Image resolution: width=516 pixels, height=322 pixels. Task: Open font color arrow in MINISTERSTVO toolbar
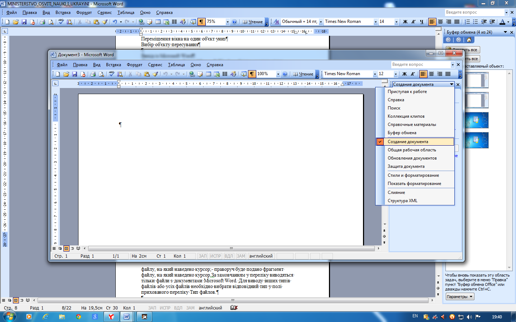[508, 22]
